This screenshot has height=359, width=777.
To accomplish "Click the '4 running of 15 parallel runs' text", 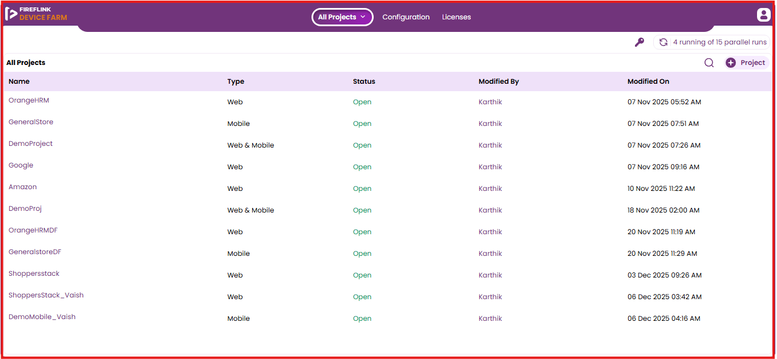I will (720, 42).
